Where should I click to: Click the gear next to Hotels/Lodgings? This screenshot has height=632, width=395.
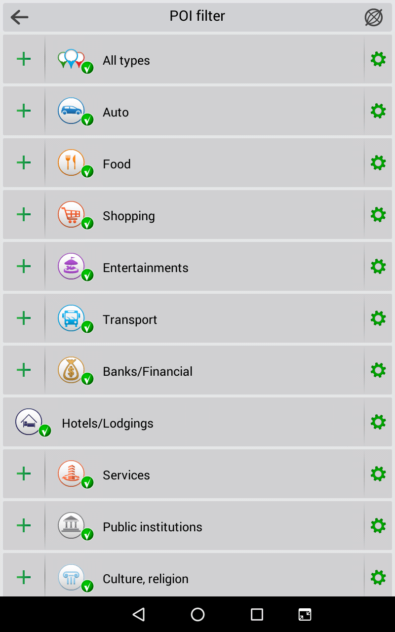pyautogui.click(x=378, y=422)
